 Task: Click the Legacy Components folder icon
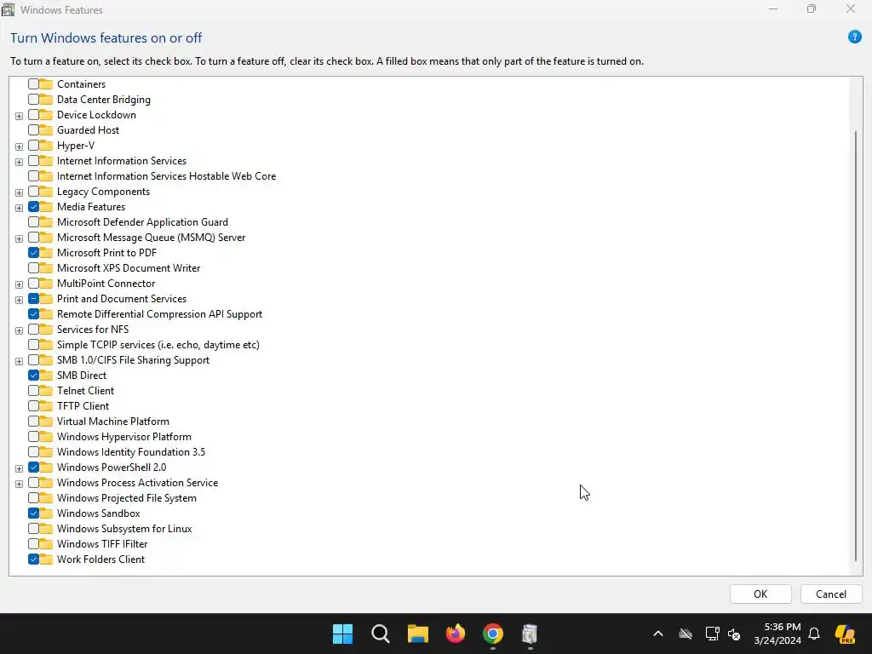pyautogui.click(x=46, y=192)
